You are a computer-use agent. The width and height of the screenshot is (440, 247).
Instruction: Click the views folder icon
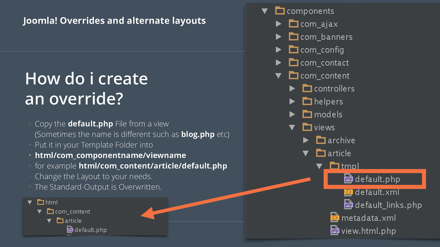307,127
